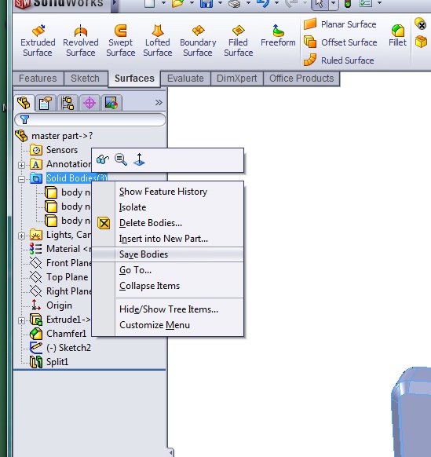Screen dimensions: 431x457
Task: Open the dropdown arrow next to New document
Action: click(163, 3)
